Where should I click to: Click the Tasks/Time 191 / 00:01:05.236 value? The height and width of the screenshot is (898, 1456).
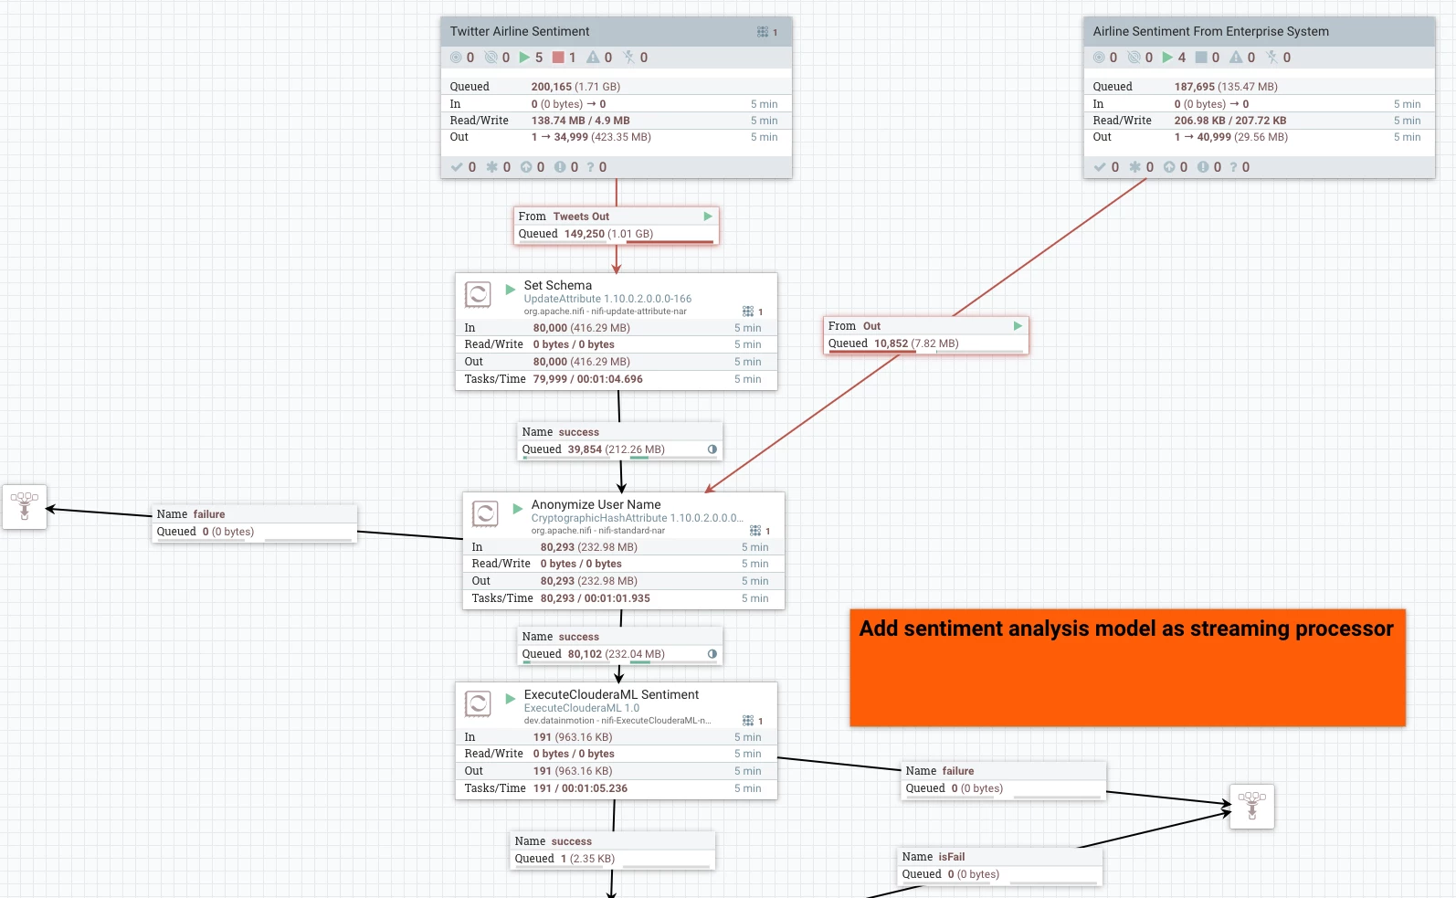(581, 788)
